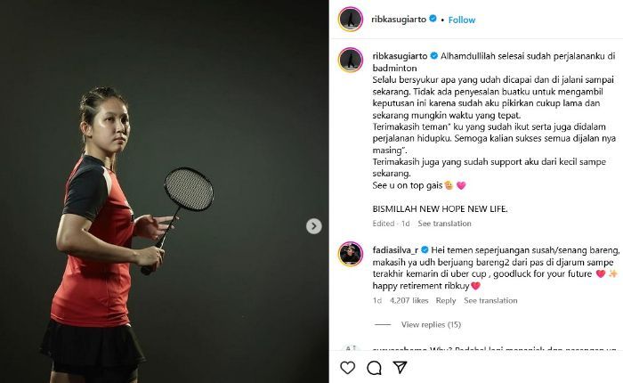Open the 4,207 likes list
The width and height of the screenshot is (623, 383).
click(409, 301)
